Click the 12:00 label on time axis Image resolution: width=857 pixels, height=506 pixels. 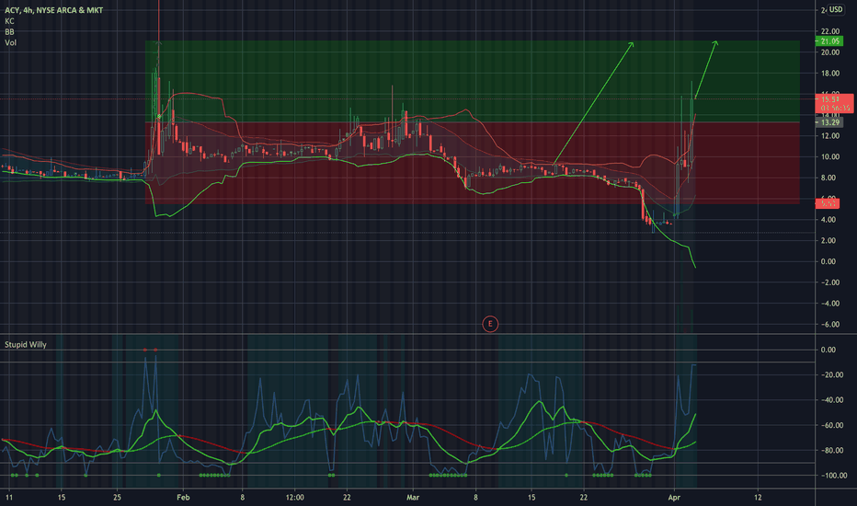point(294,497)
